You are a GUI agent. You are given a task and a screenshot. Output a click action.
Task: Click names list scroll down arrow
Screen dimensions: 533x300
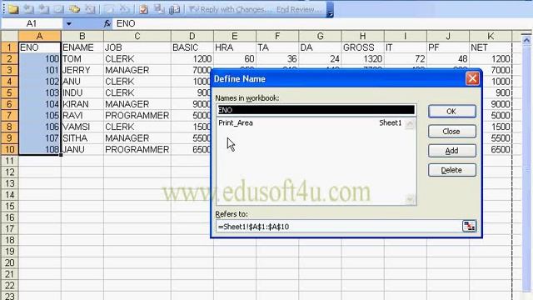tap(410, 198)
